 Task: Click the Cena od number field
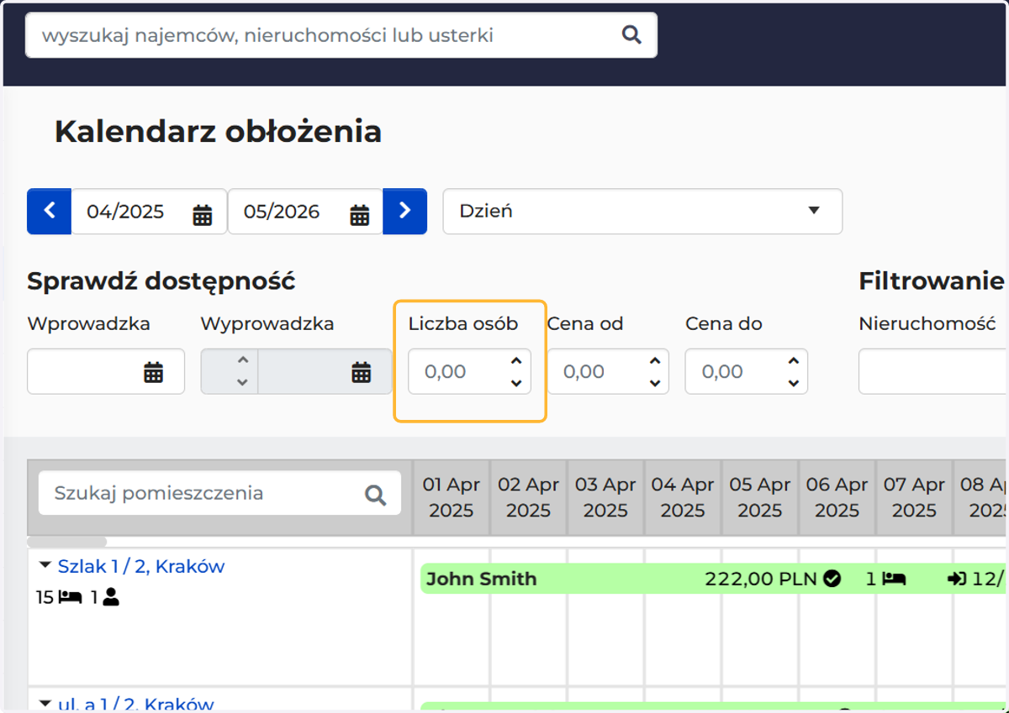(608, 371)
